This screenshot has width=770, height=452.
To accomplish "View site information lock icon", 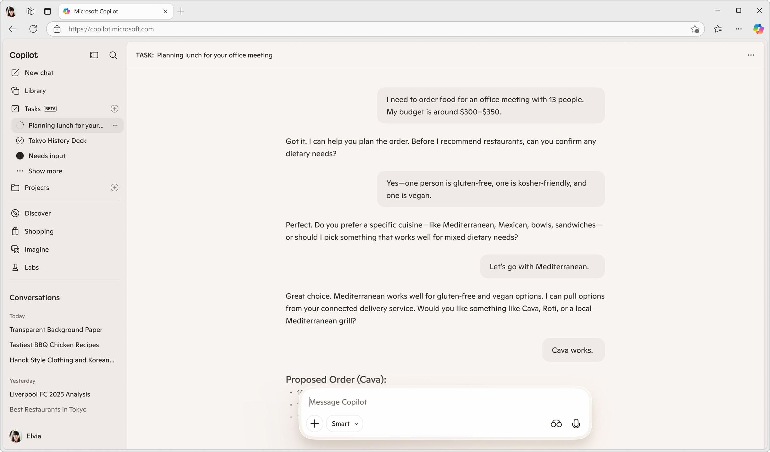I will pos(57,29).
